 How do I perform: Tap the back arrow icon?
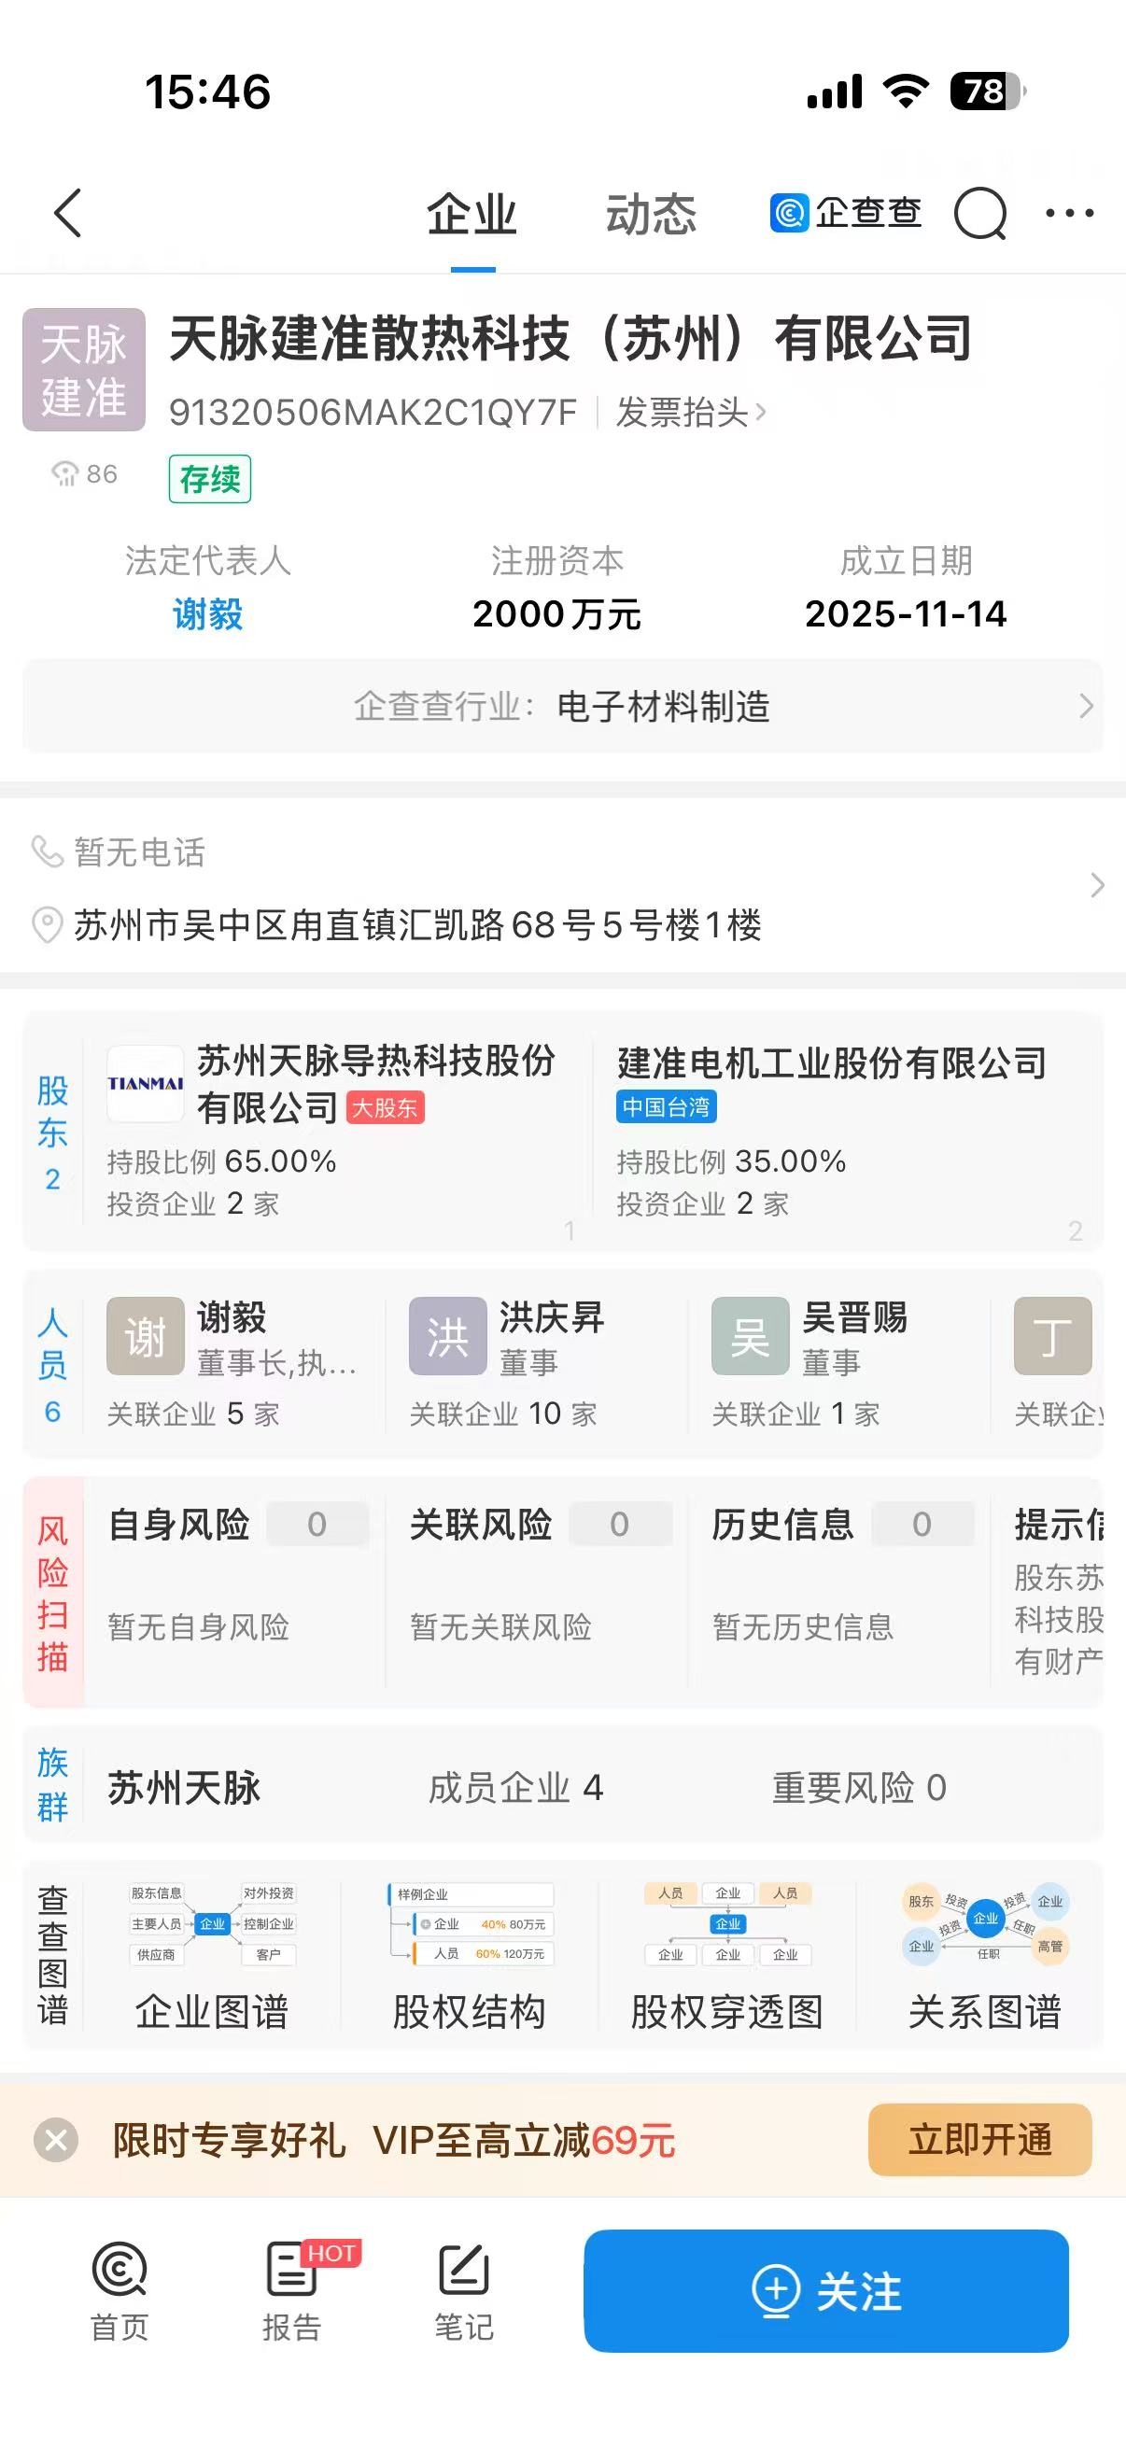pos(68,213)
